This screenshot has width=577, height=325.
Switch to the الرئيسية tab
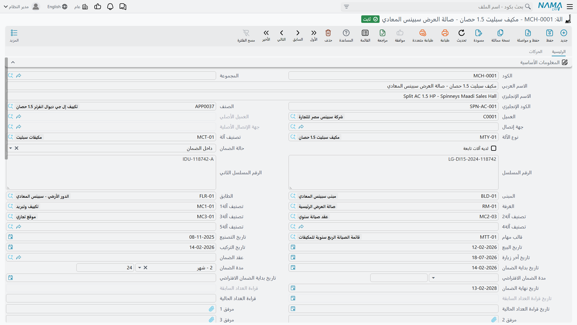coord(559,52)
